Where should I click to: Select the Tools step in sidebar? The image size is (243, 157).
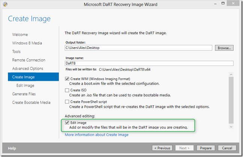coord(16,52)
